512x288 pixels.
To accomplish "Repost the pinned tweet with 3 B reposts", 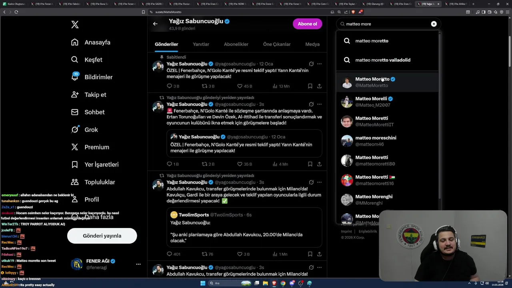I will tap(208, 86).
